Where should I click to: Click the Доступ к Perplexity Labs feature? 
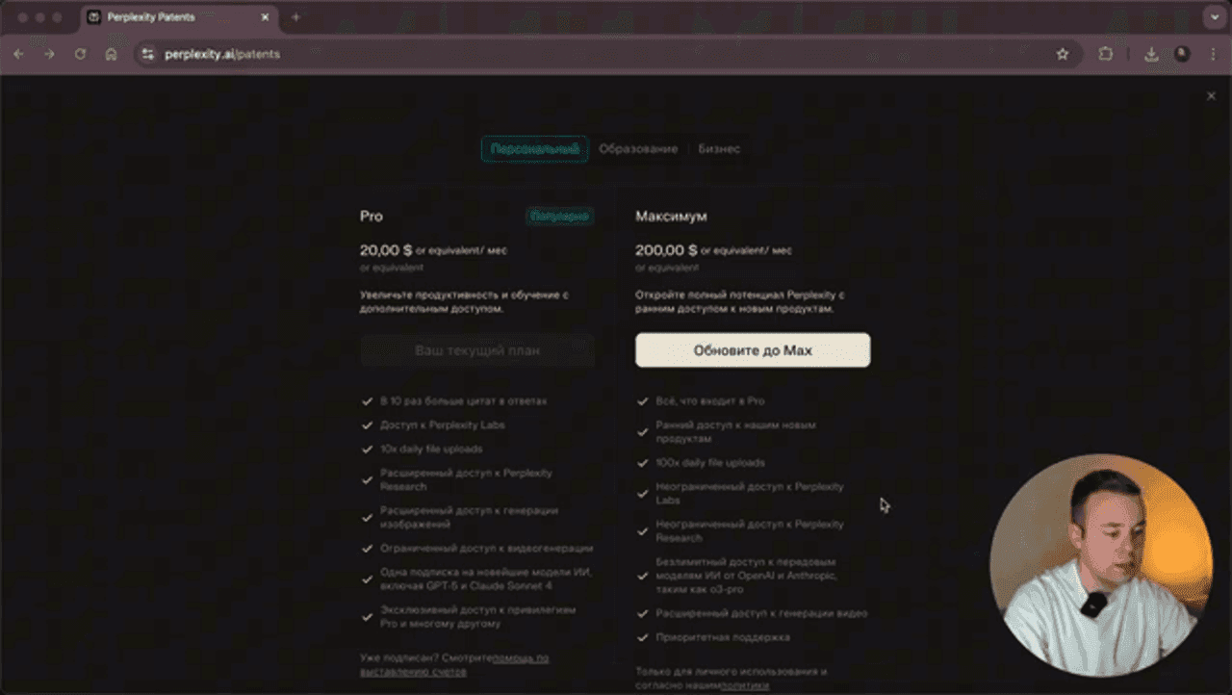pyautogui.click(x=443, y=425)
